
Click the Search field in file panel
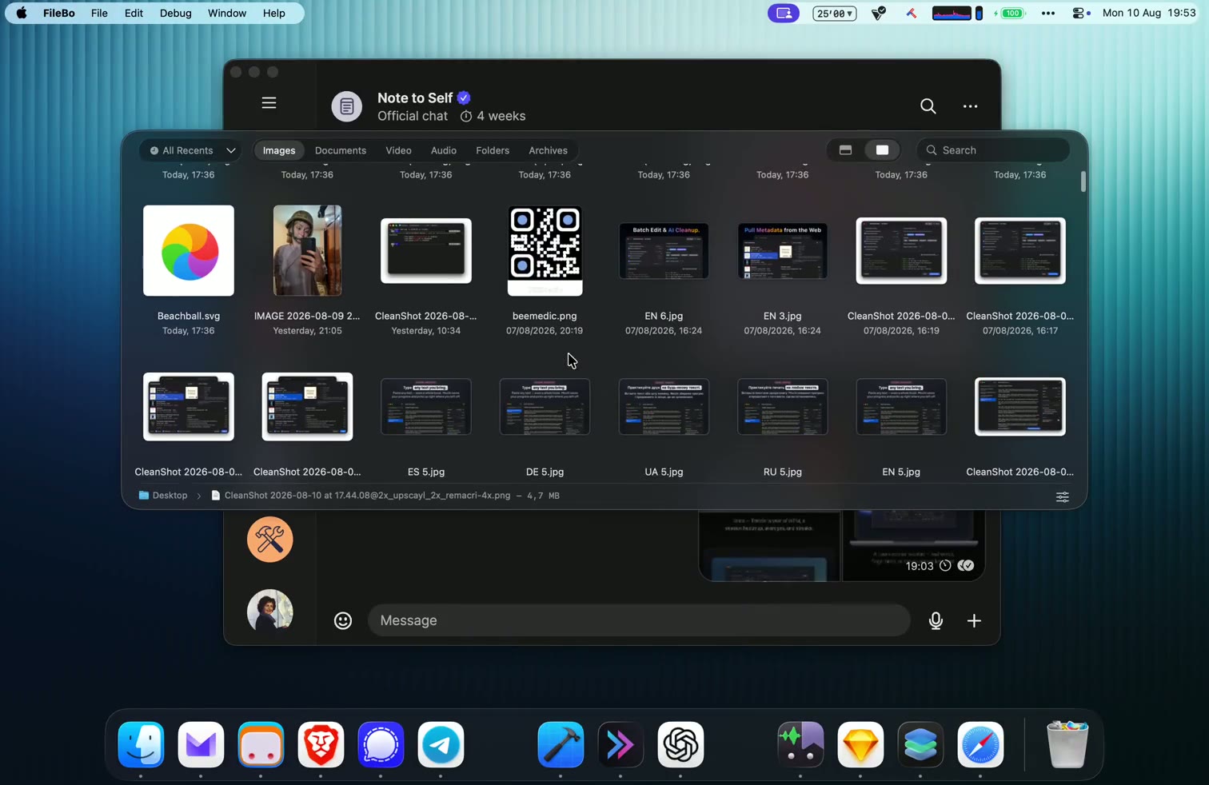993,150
